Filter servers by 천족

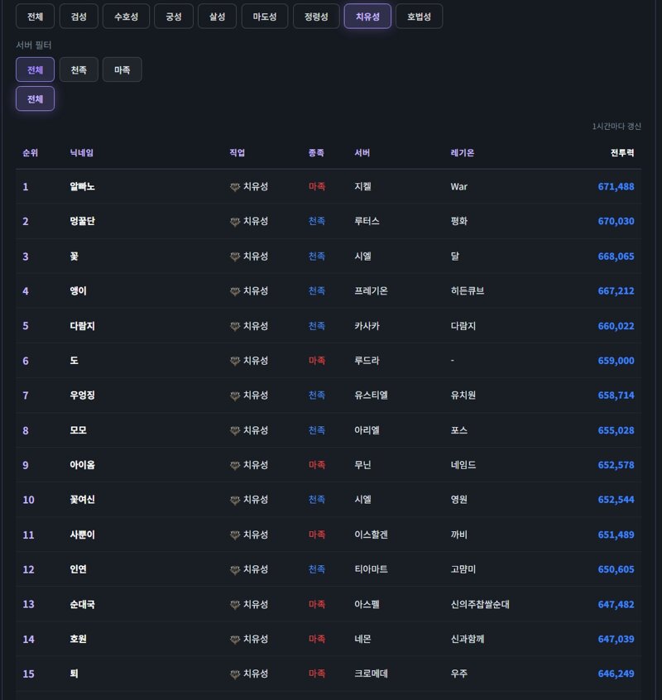click(79, 70)
